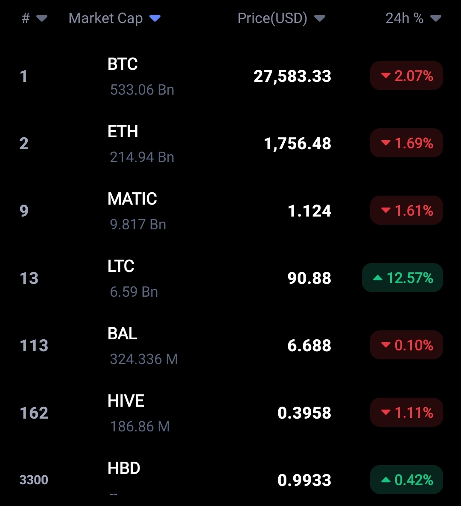Click ETH's 1.69% change badge
Image resolution: width=461 pixels, height=506 pixels.
(x=406, y=143)
